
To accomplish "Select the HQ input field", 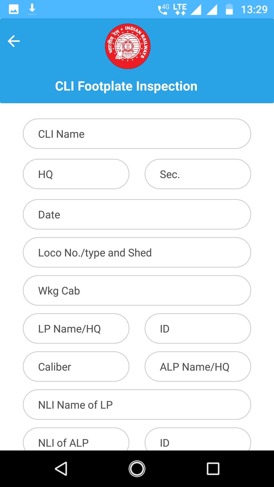I will tap(76, 174).
